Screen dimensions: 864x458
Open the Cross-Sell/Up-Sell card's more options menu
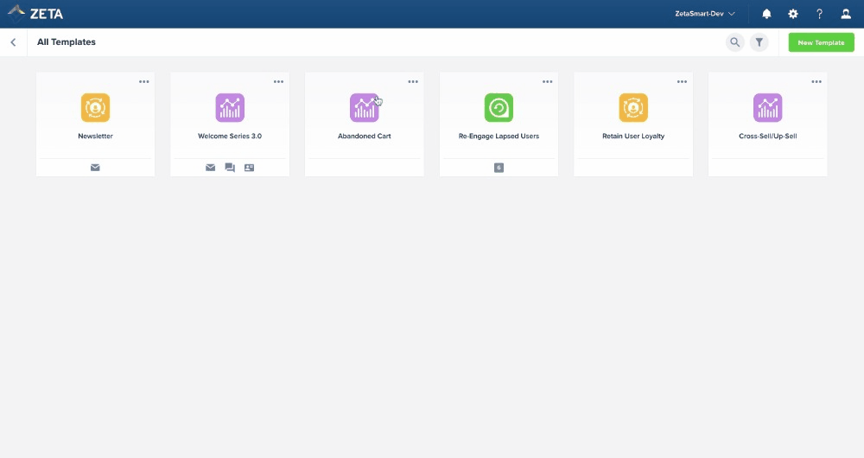tap(816, 82)
